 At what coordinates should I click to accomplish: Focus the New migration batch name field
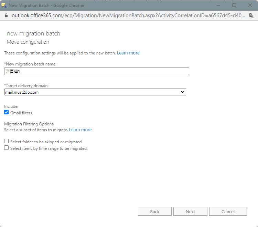point(97,71)
